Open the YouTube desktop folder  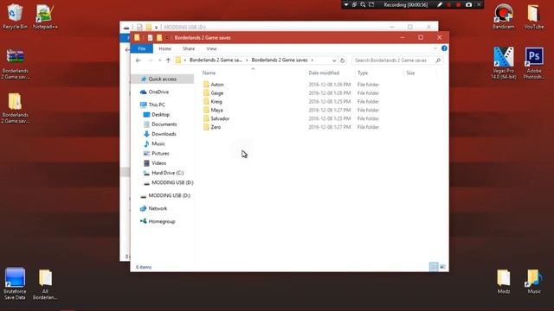[x=534, y=16]
